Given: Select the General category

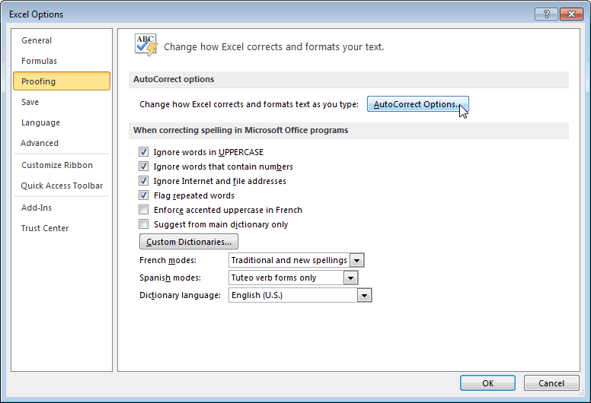Looking at the screenshot, I should click(37, 40).
